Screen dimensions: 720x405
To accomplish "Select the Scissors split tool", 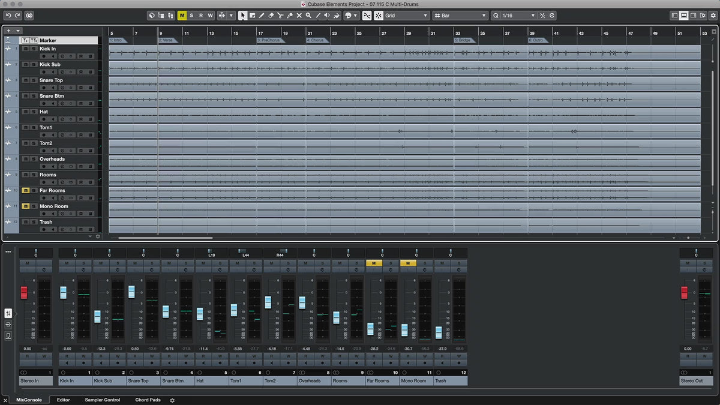I will click(280, 16).
